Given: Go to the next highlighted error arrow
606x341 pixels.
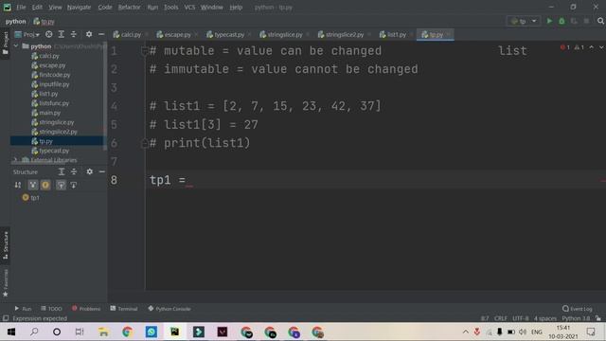Looking at the screenshot, I should pyautogui.click(x=601, y=47).
